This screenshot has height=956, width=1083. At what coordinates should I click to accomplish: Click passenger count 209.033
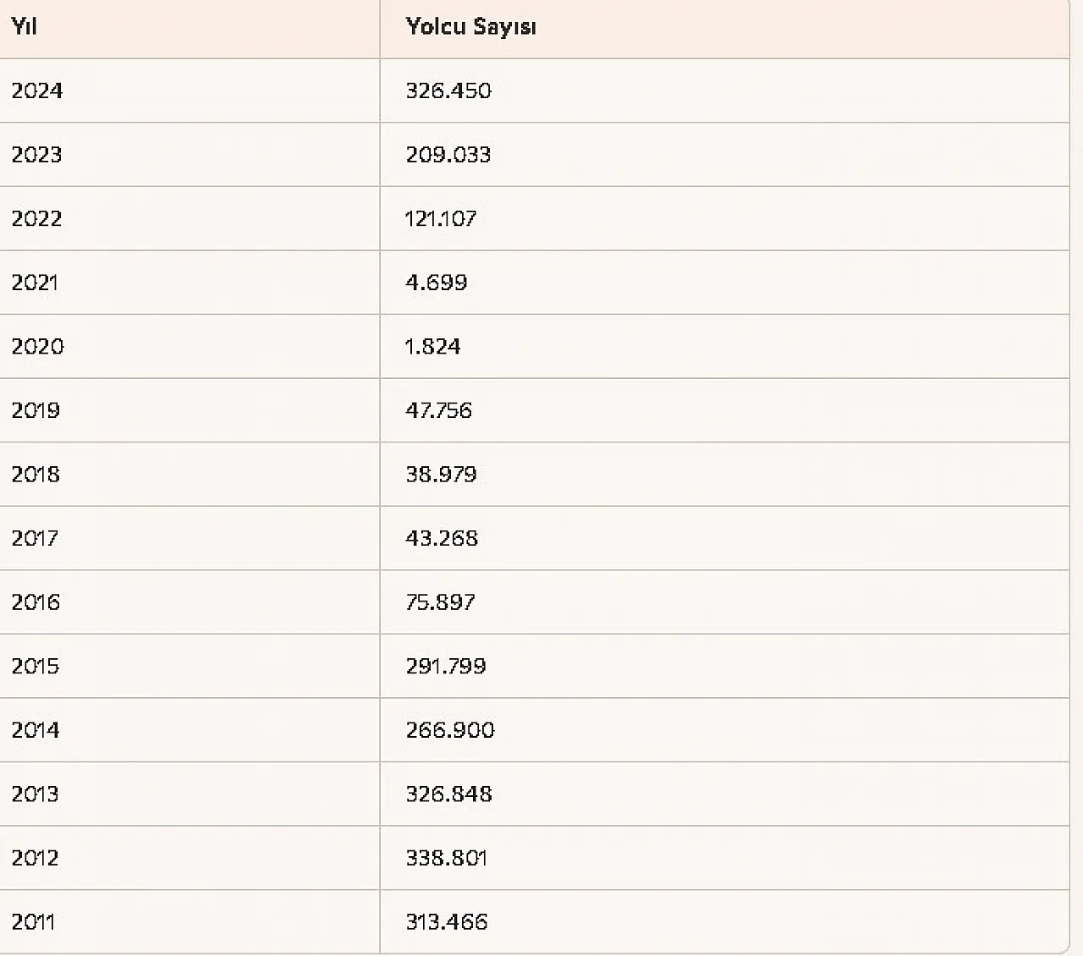pyautogui.click(x=448, y=155)
